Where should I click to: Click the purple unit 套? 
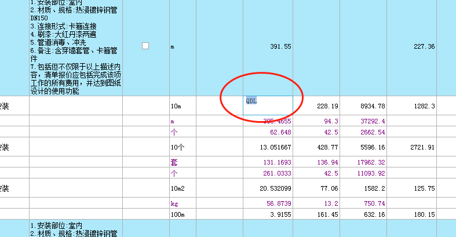pyautogui.click(x=174, y=162)
